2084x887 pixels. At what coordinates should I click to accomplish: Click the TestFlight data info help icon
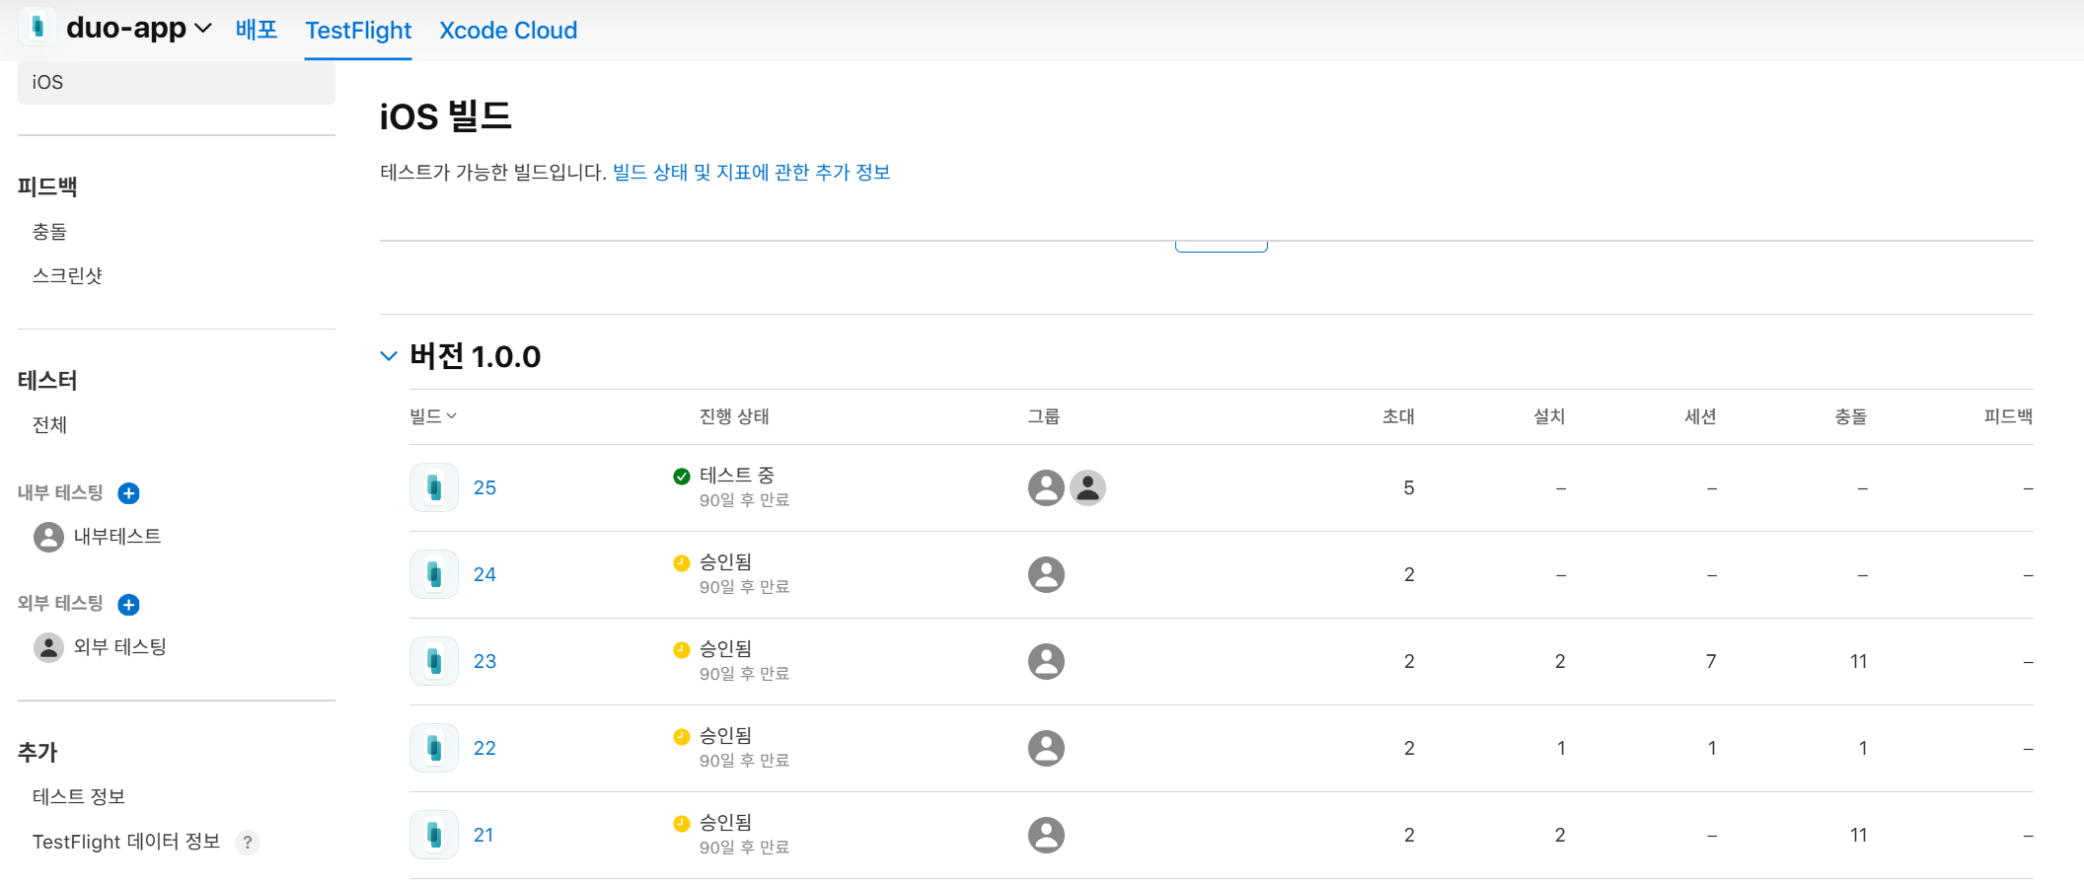(x=248, y=843)
